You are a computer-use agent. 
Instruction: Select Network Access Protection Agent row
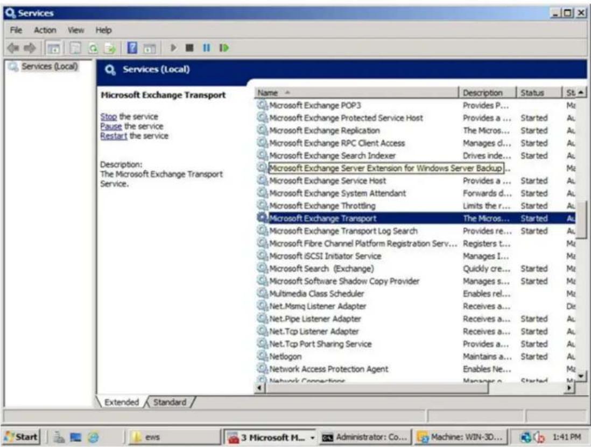click(416, 369)
